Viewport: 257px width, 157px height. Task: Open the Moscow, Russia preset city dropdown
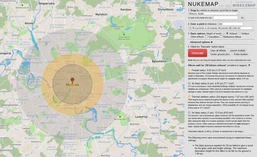pos(213,14)
